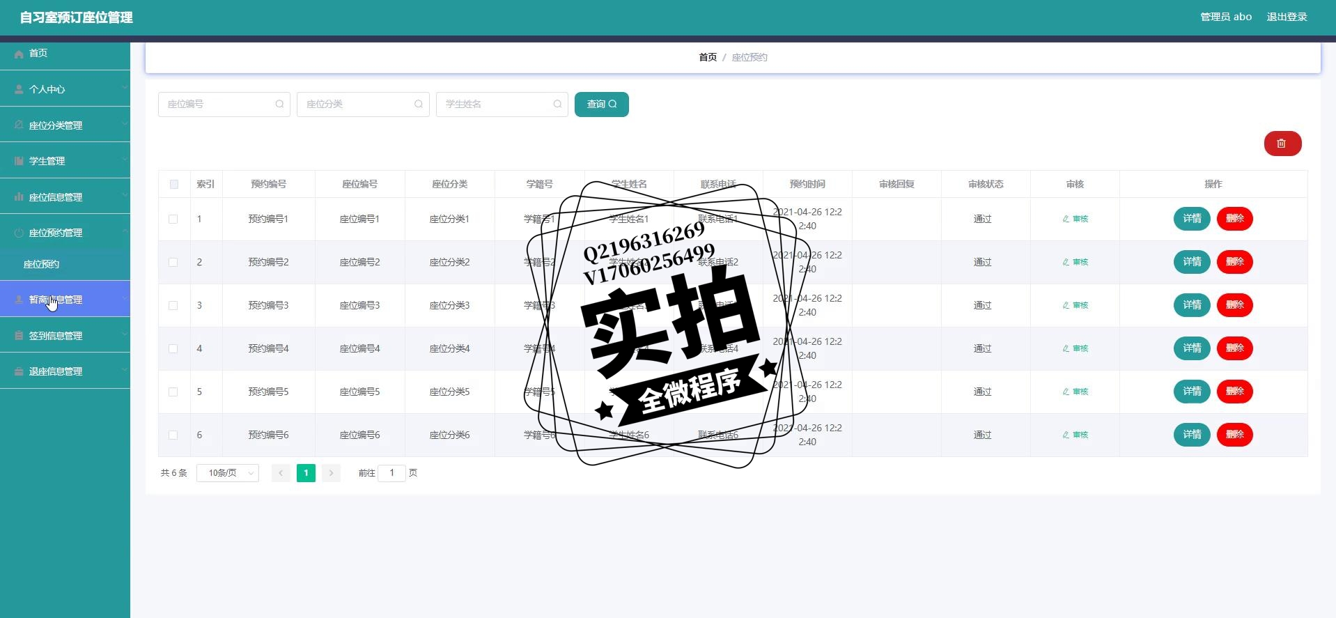1336x618 pixels.
Task: Collapse the 座位预约管理 menu chevron
Action: (124, 231)
